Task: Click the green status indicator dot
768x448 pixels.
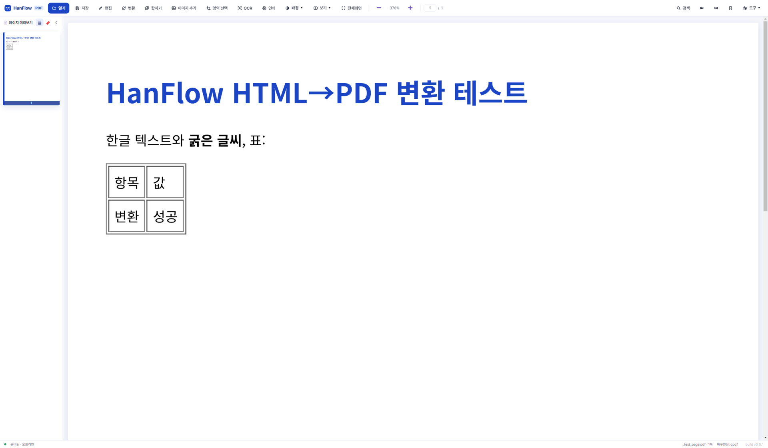Action: click(5, 444)
